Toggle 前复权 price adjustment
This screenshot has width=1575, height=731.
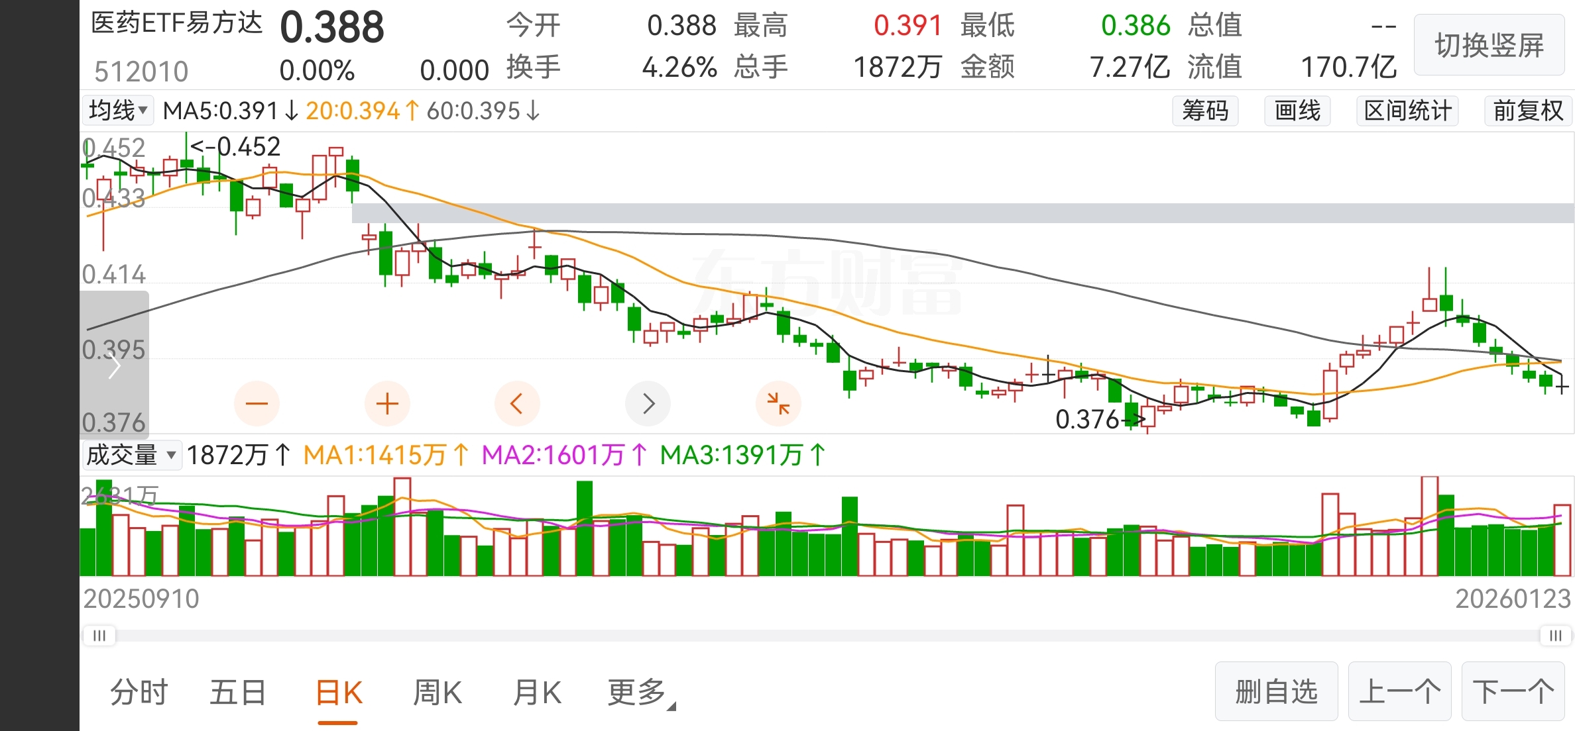1527,111
